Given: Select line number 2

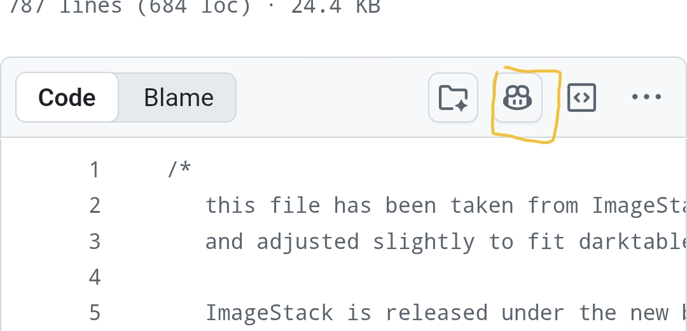Looking at the screenshot, I should point(95,206).
